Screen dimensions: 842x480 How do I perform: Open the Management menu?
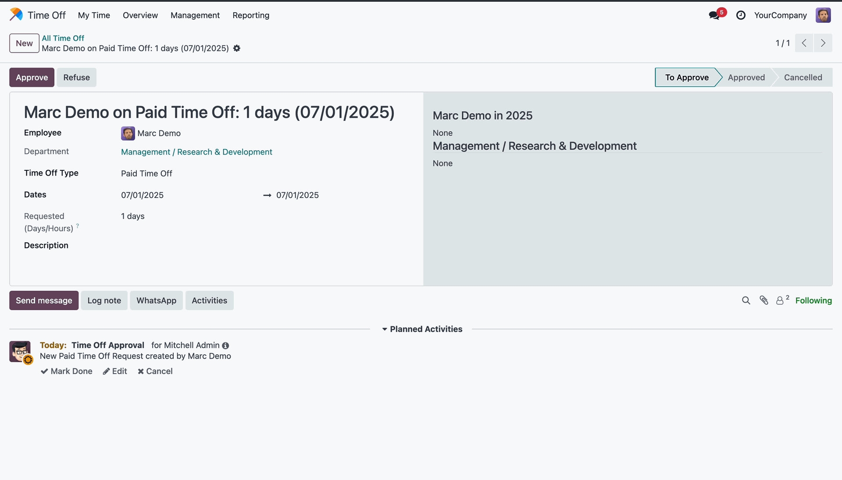pyautogui.click(x=195, y=15)
